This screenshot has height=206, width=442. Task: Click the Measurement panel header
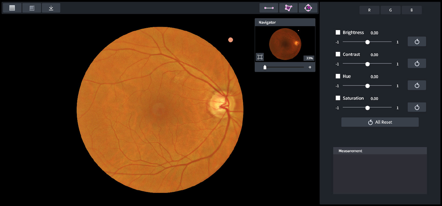point(380,151)
